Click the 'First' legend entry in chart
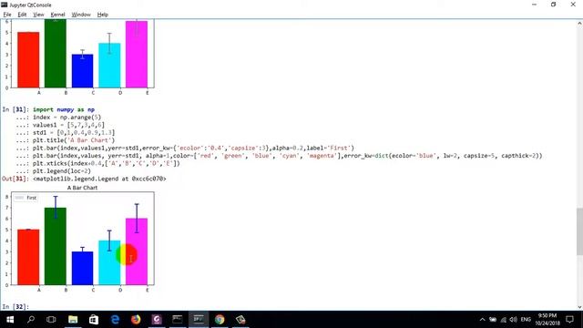Screen dimensions: 583x328 (x=26, y=198)
